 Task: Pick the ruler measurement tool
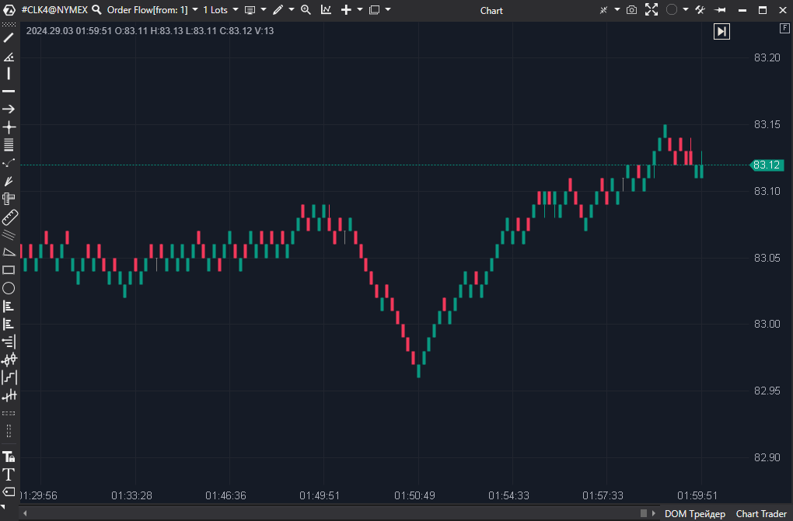point(9,216)
